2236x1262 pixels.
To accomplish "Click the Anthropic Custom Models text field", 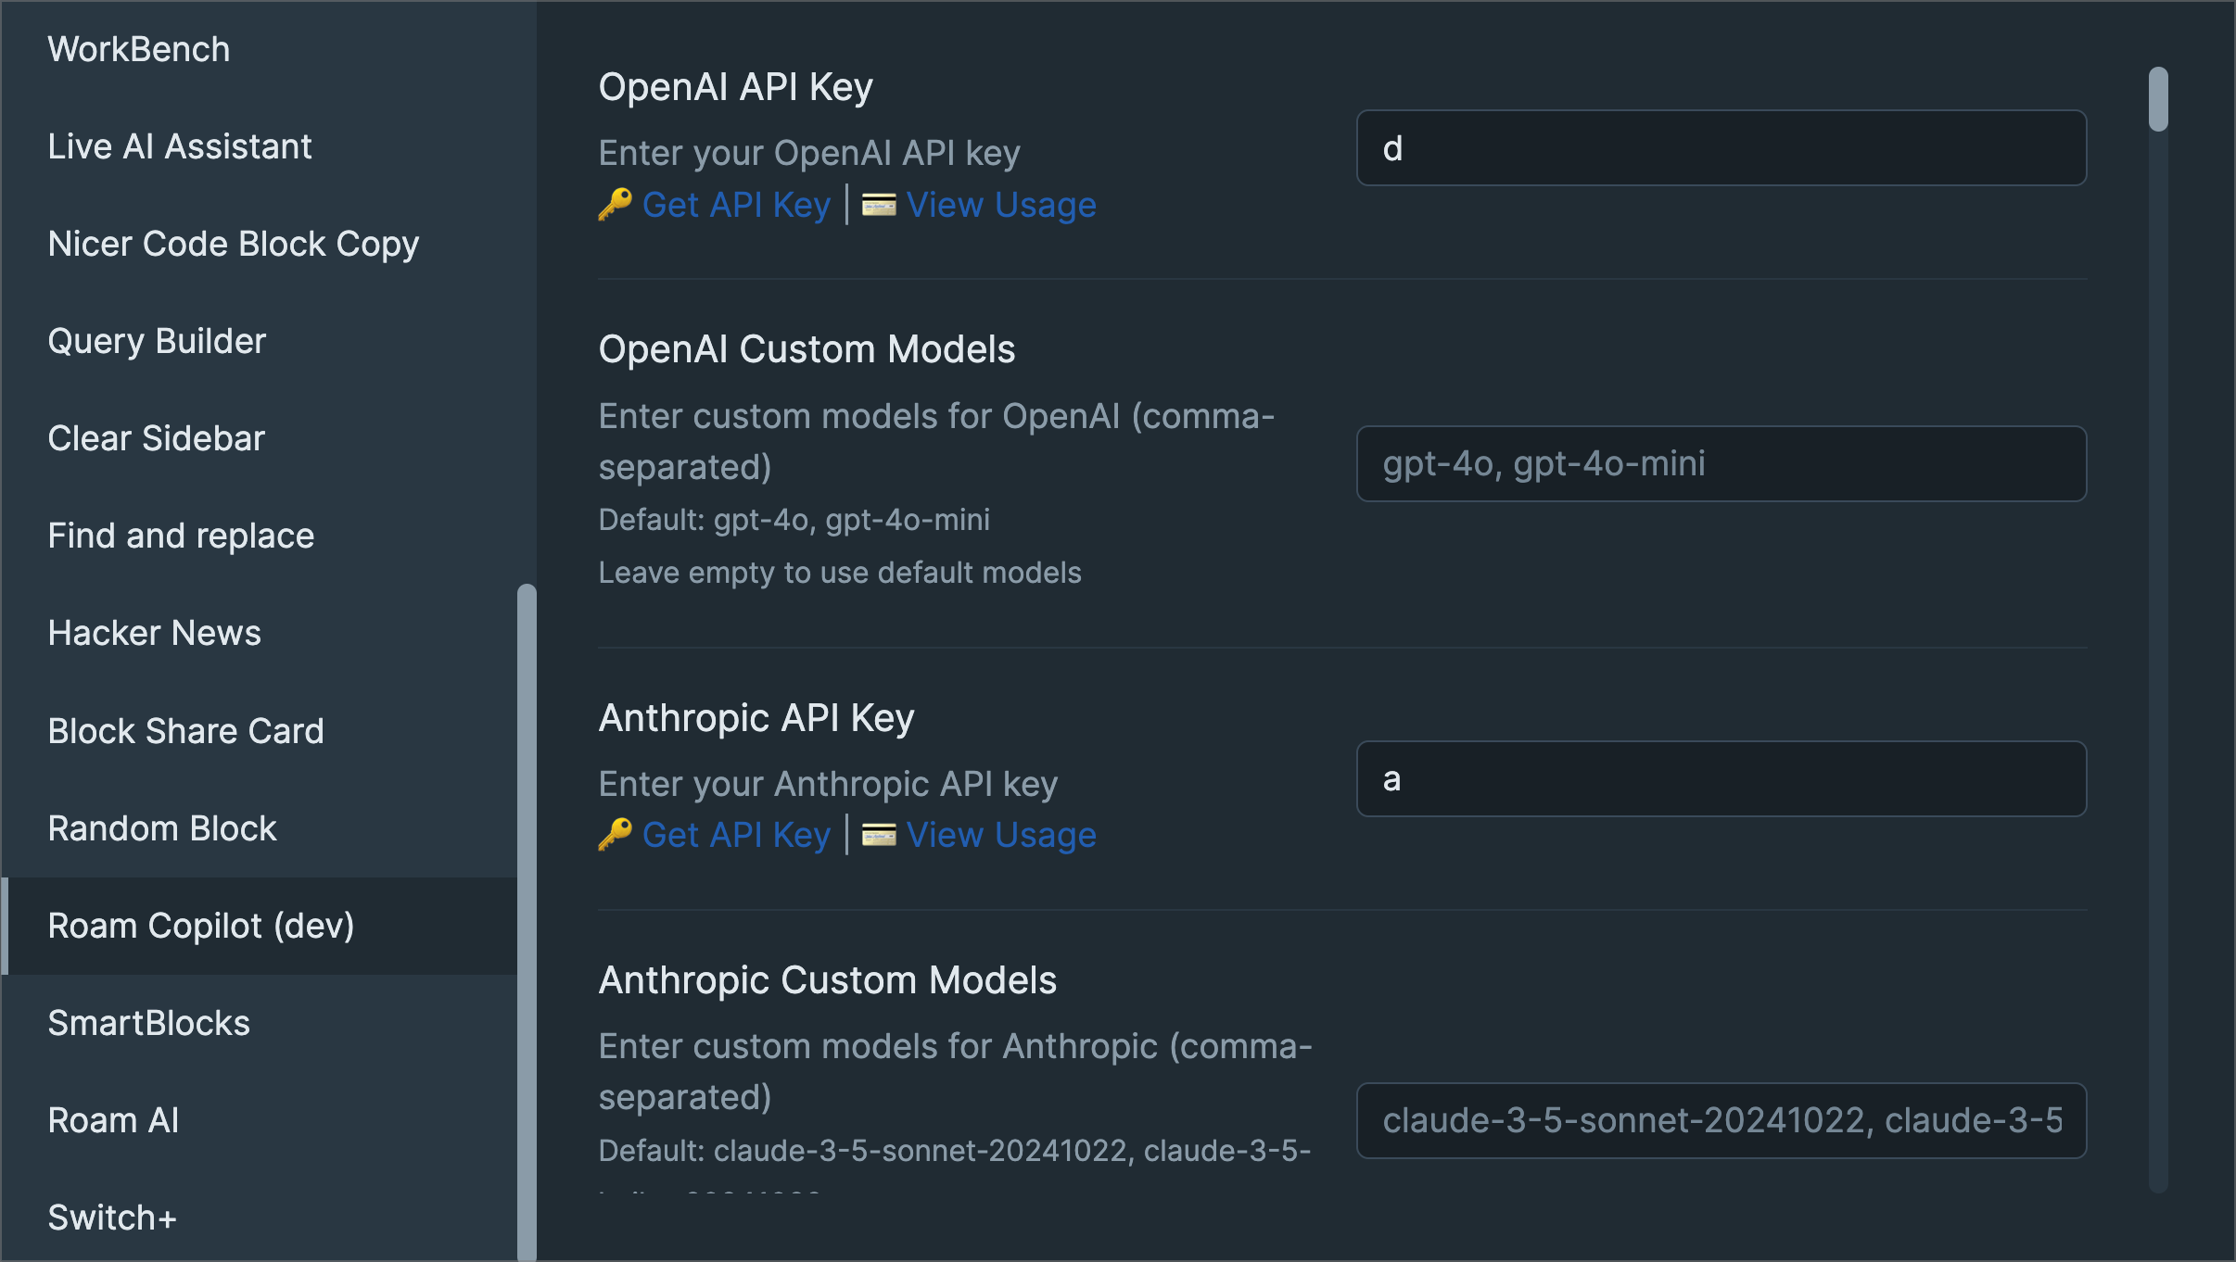I will [x=1721, y=1120].
